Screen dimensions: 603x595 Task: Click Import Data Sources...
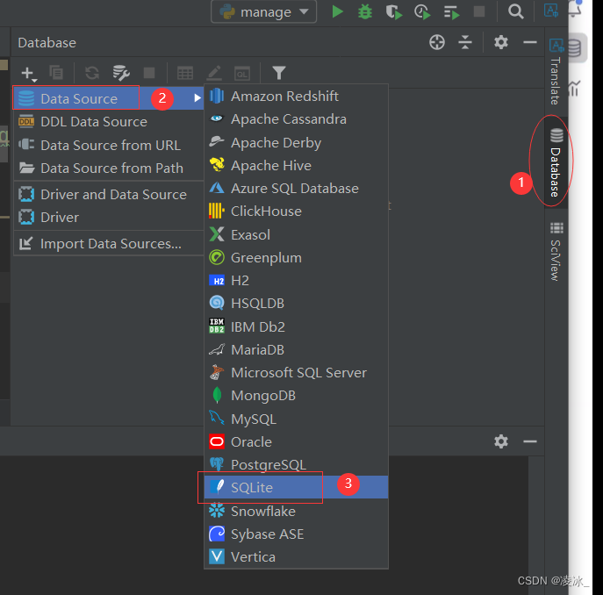click(109, 243)
